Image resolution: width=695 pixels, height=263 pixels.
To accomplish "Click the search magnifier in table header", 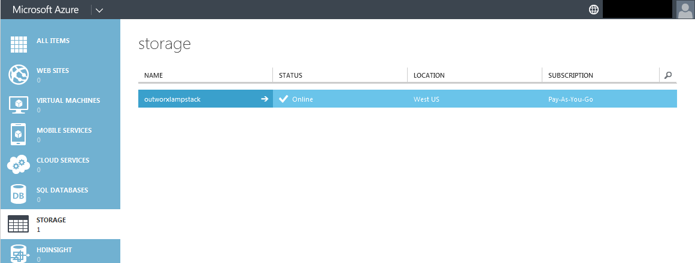I will (x=668, y=75).
